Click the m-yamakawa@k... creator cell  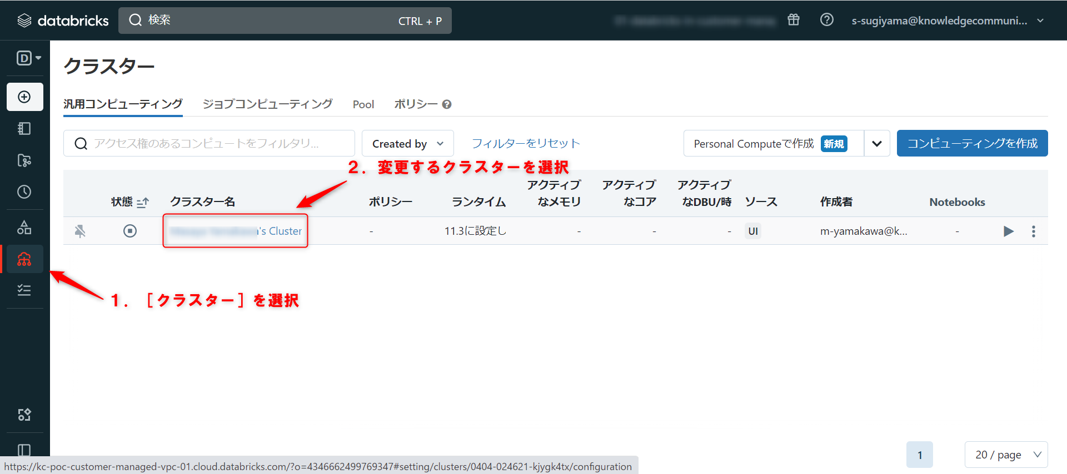click(x=864, y=231)
